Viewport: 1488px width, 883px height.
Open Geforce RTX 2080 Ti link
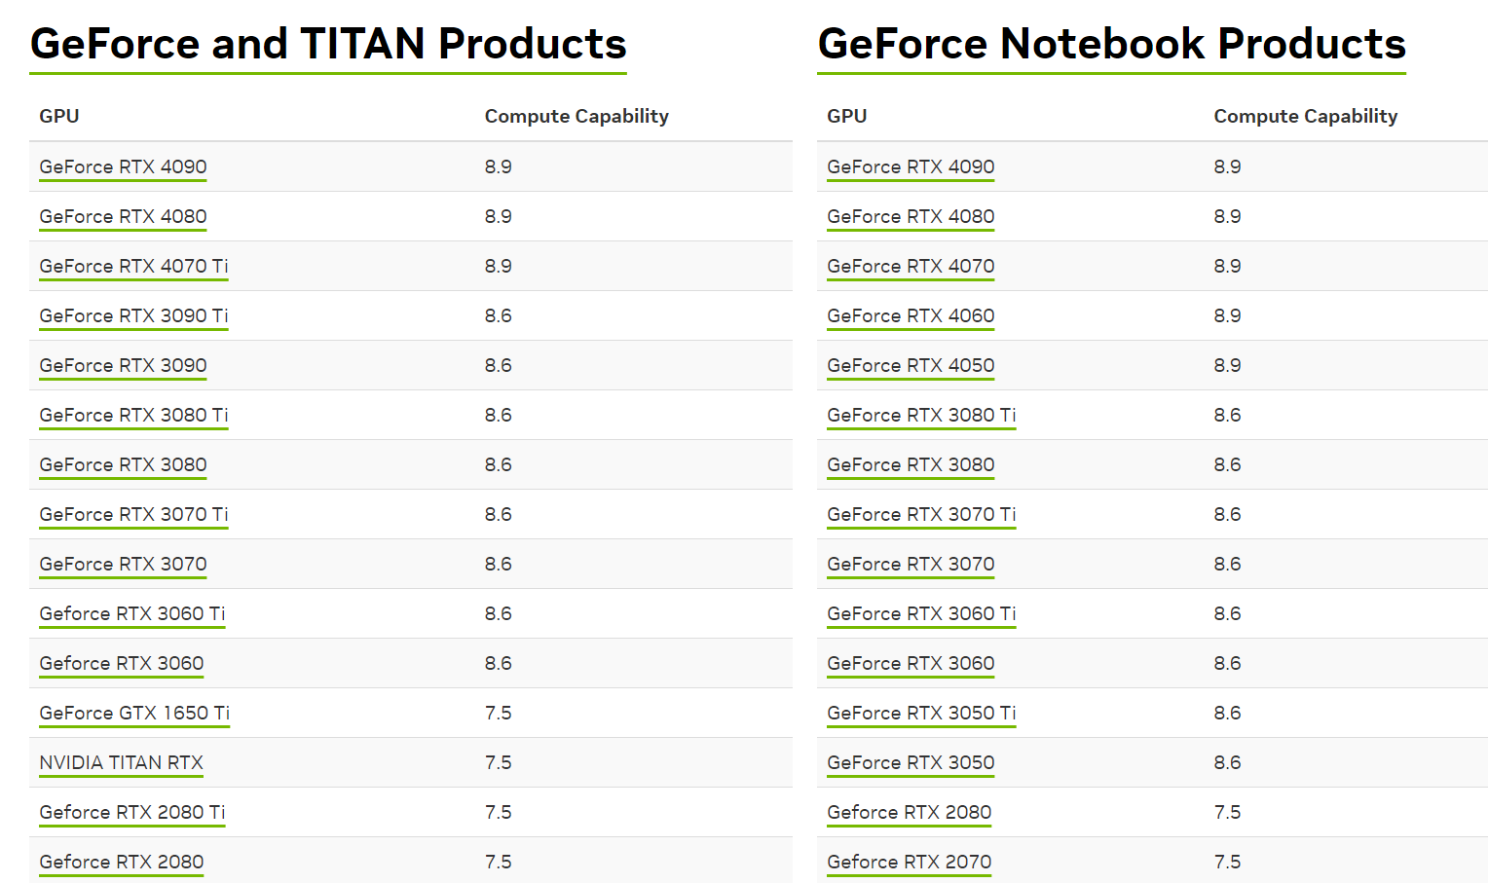(x=131, y=812)
